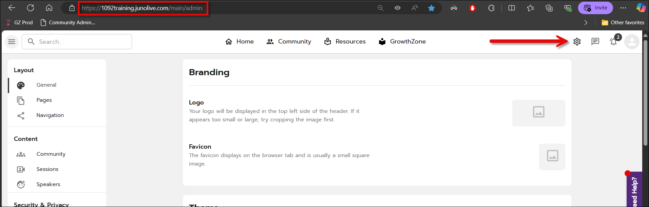Open the GZ Prod bookmark
Screen dimensions: 649x207
click(x=19, y=23)
